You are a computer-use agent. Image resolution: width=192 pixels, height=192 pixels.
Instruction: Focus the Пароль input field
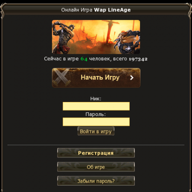(x=96, y=122)
